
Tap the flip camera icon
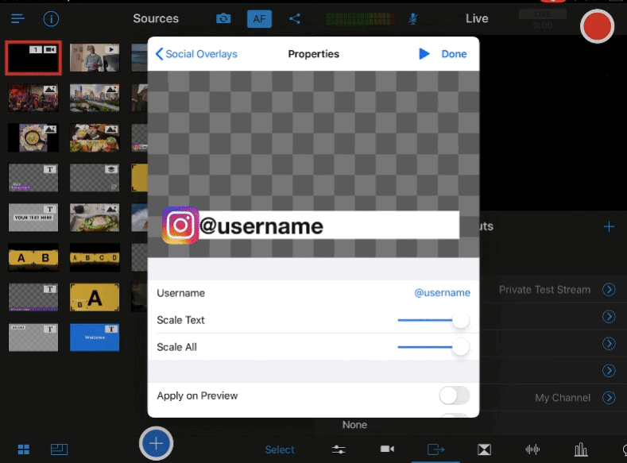(x=223, y=19)
